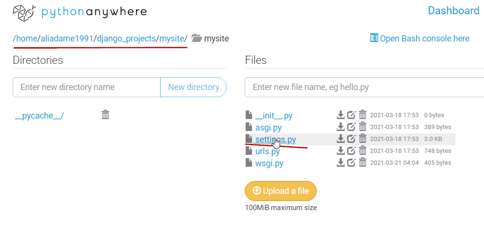The height and width of the screenshot is (231, 484).
Task: Delete the __init__.py file
Action: pos(363,115)
